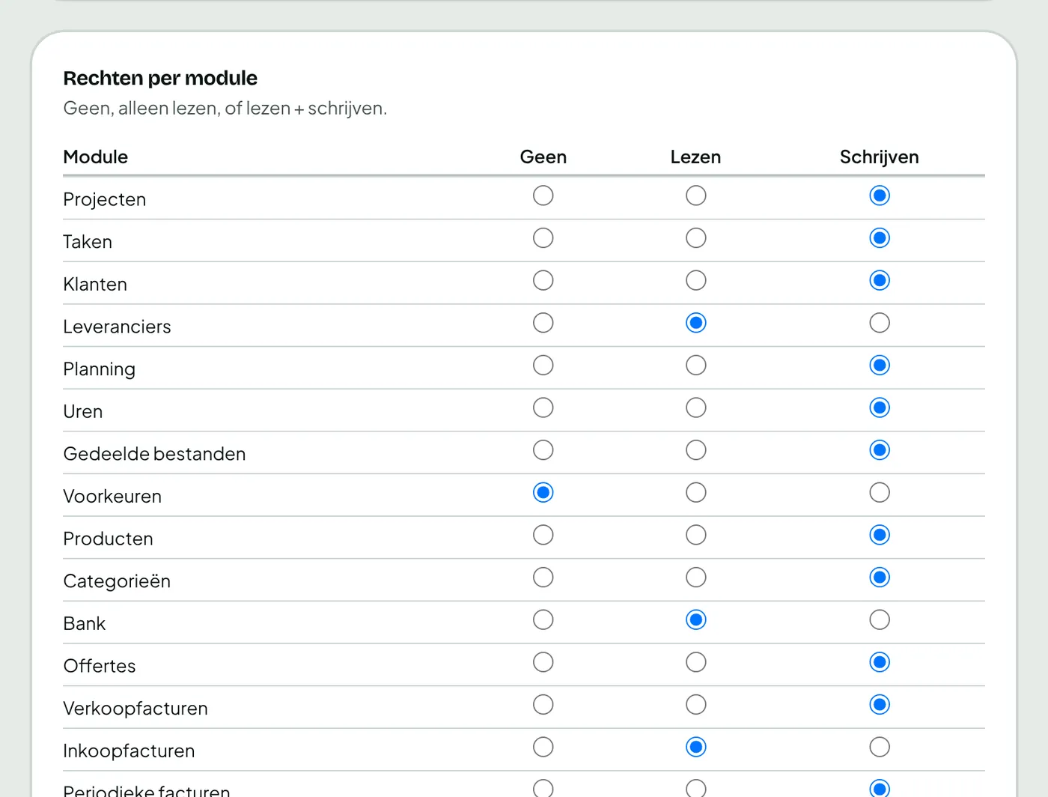Switch Klanten to Lezen
Screen dimensions: 1048x797
[696, 280]
